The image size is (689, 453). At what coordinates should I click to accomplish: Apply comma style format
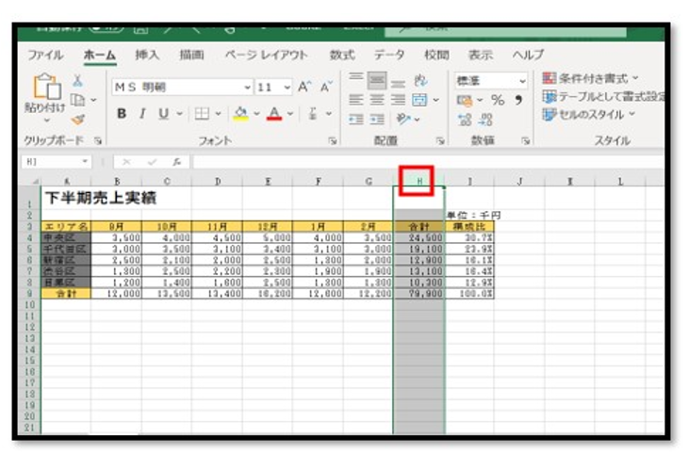point(518,100)
